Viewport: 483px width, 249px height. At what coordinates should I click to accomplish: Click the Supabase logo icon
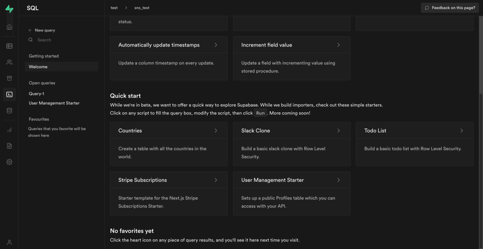[x=9, y=9]
